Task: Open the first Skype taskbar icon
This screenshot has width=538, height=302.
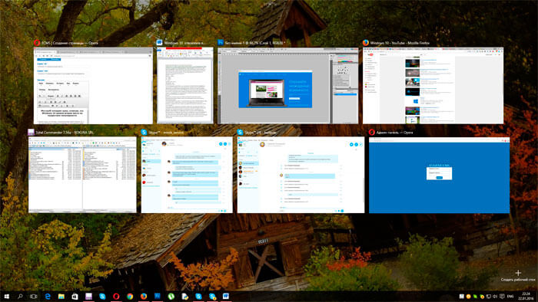Action: tap(102, 297)
